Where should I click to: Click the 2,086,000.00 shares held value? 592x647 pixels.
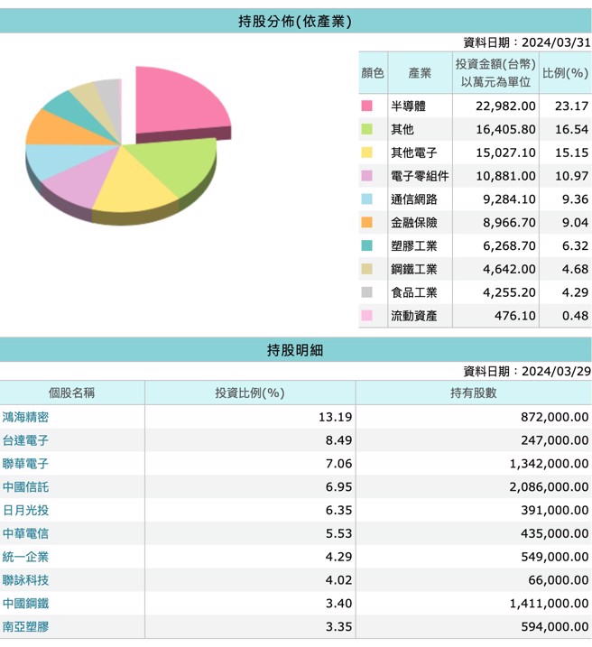click(x=549, y=487)
